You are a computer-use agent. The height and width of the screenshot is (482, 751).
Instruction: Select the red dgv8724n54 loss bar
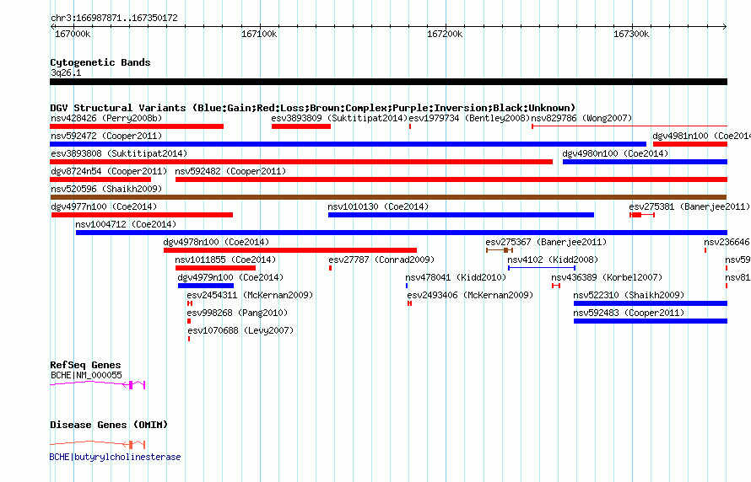pos(100,179)
